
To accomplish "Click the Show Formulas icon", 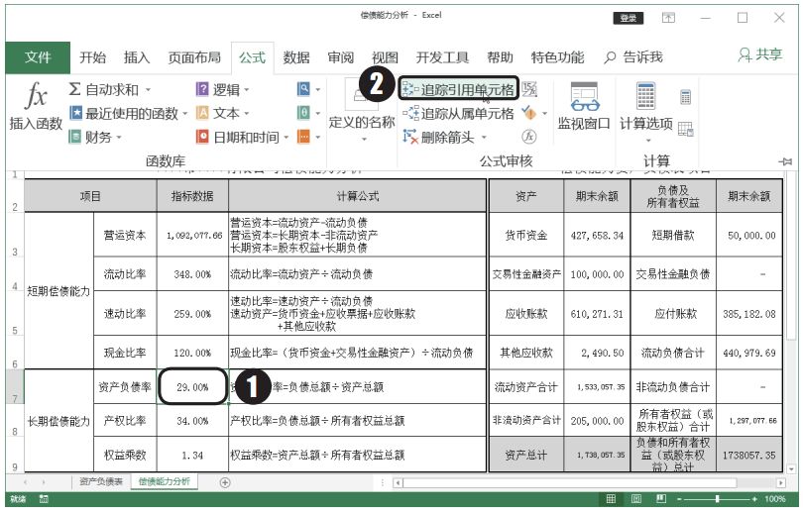I will pyautogui.click(x=529, y=89).
